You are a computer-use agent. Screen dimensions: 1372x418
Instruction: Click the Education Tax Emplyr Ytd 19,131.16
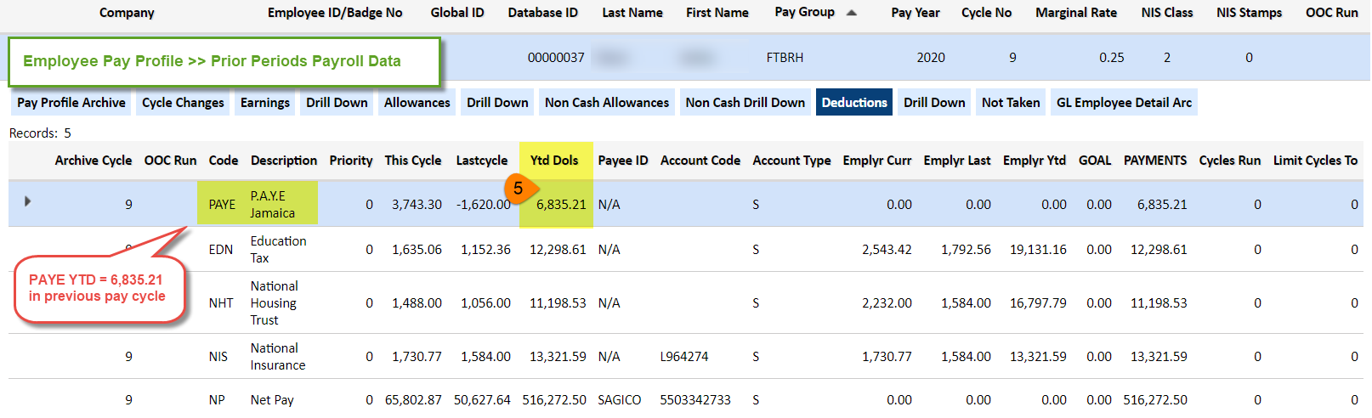pyautogui.click(x=1038, y=250)
